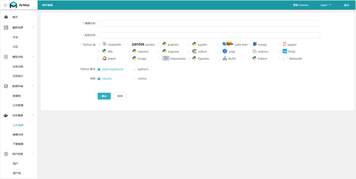
Task: Select 公共镜像 in the sidebar
Action: point(18,125)
